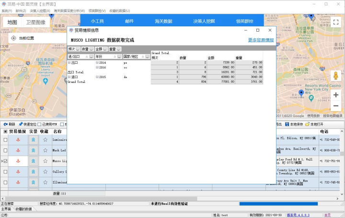This screenshot has width=345, height=218.
Task: Uncheck the Musco Lighting row checkbox
Action: coord(5,161)
